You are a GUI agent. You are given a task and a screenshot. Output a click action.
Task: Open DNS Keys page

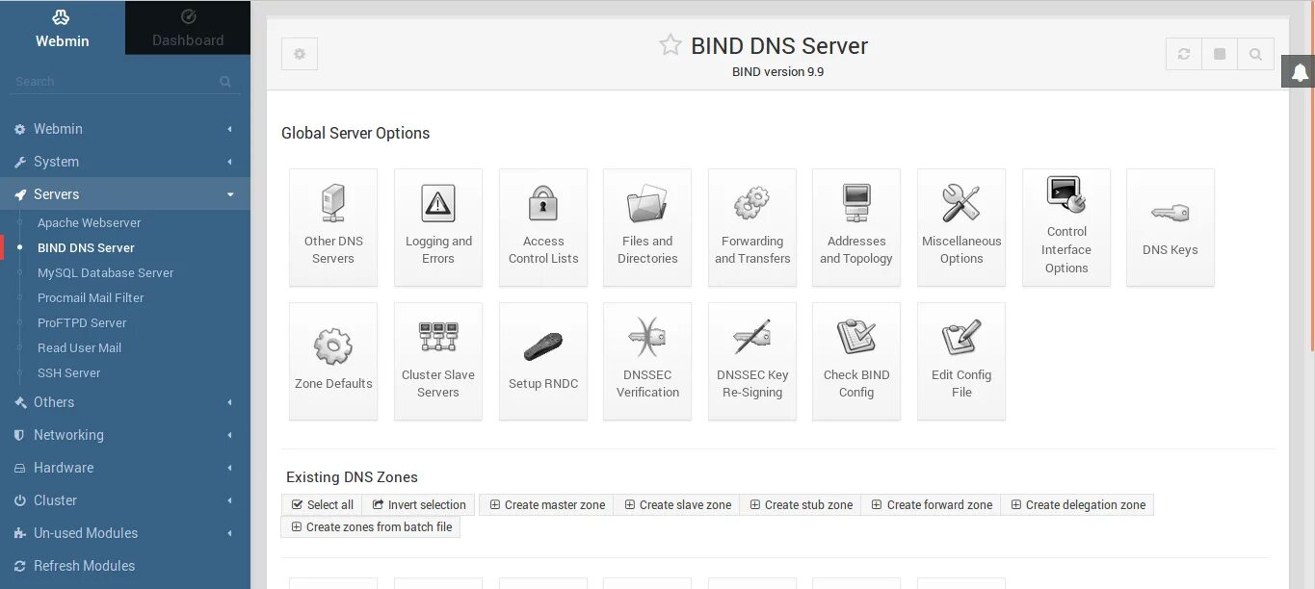click(1170, 228)
